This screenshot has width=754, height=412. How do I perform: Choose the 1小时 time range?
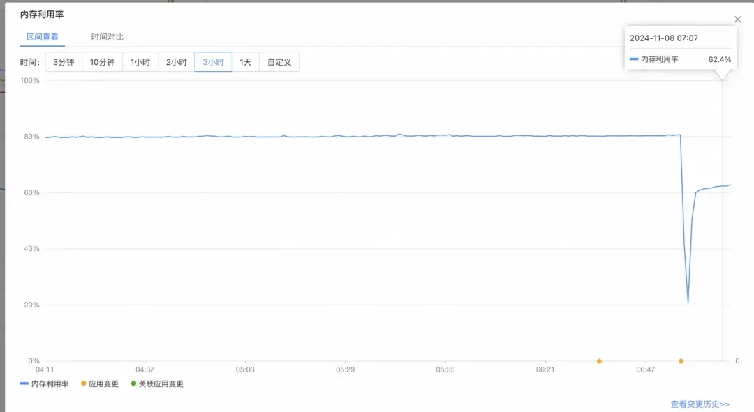[140, 62]
